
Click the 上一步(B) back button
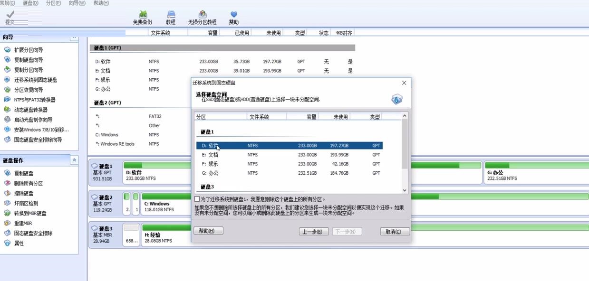[x=314, y=232]
